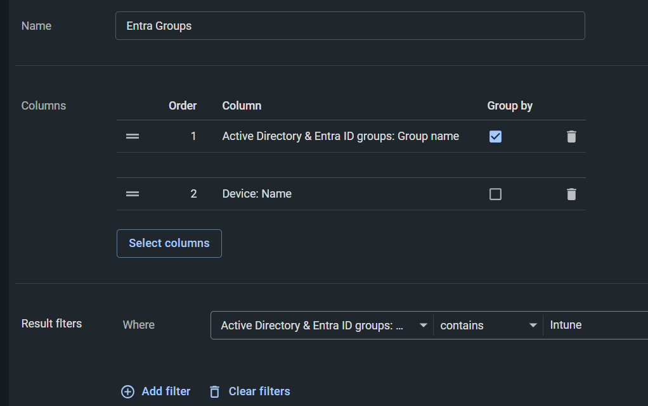The width and height of the screenshot is (648, 406).
Task: Click the Add filter text link
Action: click(x=165, y=391)
